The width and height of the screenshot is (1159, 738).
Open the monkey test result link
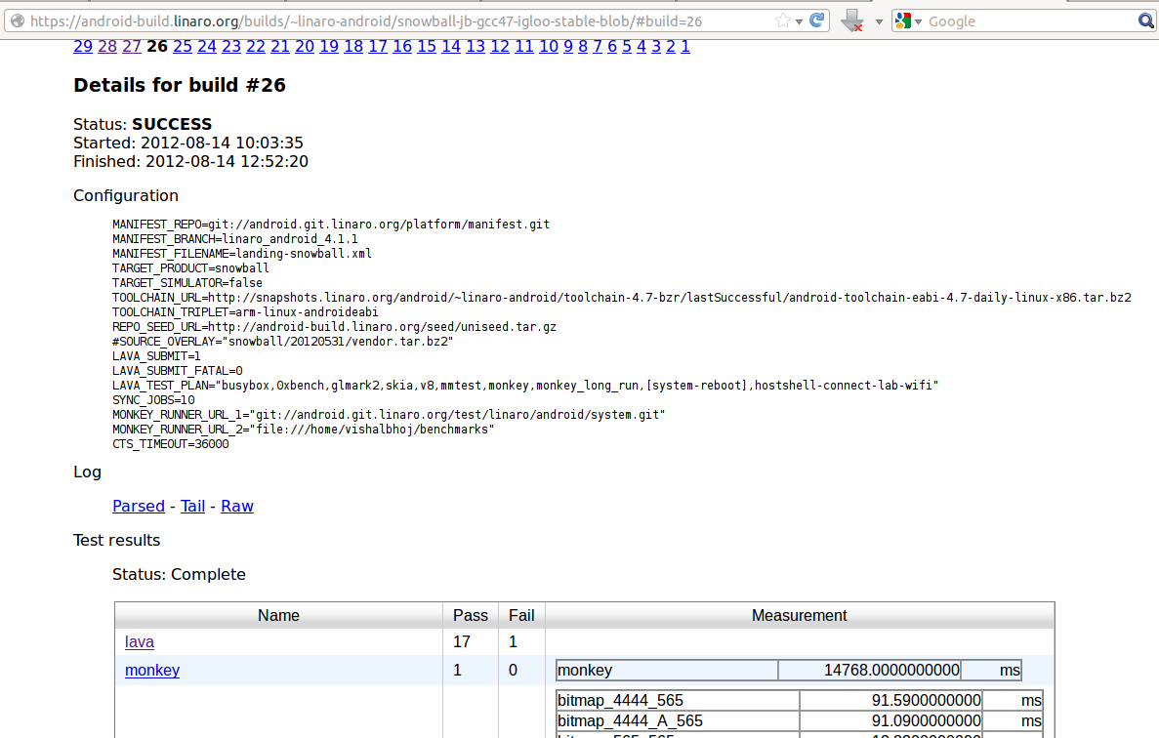[x=152, y=670]
